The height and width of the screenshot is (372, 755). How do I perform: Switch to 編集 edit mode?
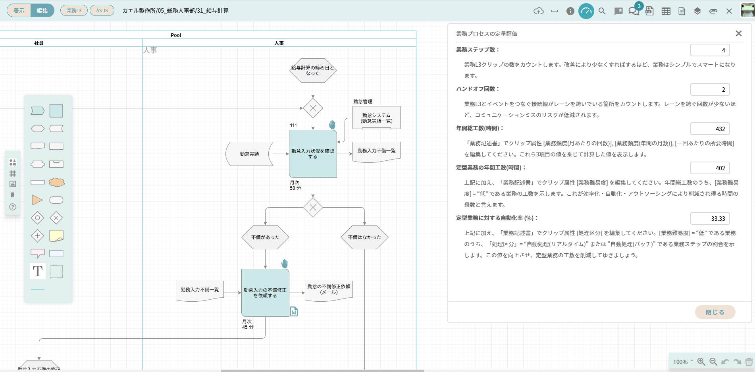[x=42, y=11]
